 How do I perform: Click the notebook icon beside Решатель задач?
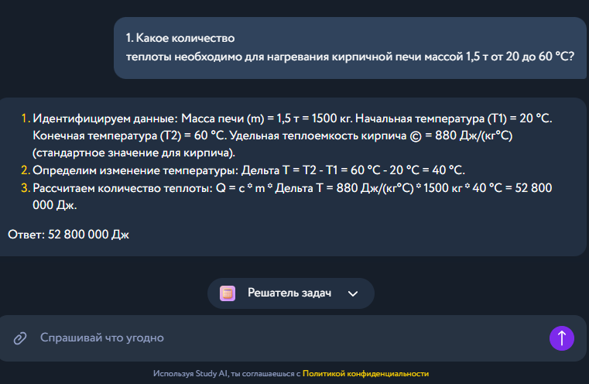click(x=228, y=293)
